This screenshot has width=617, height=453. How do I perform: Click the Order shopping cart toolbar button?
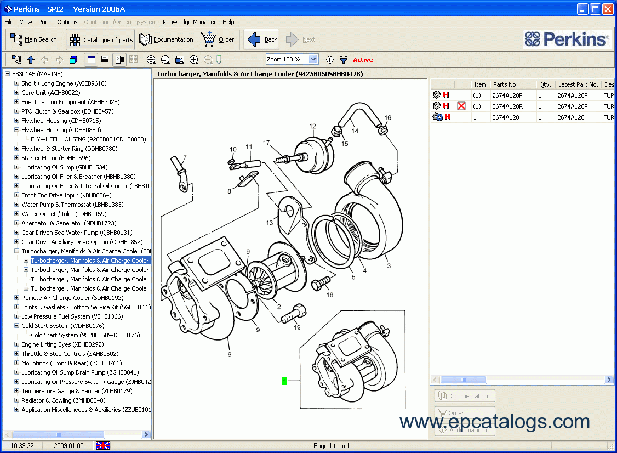[218, 39]
